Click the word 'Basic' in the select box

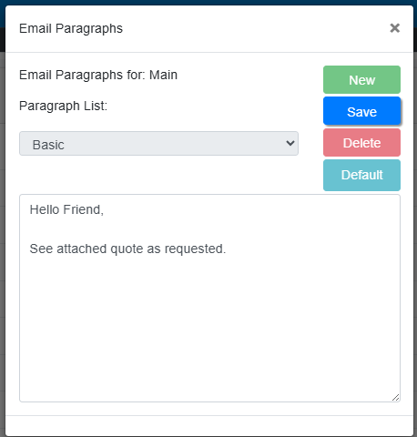(48, 145)
